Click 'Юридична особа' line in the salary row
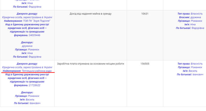Viewport: 206px width, 111px height. click(27, 67)
